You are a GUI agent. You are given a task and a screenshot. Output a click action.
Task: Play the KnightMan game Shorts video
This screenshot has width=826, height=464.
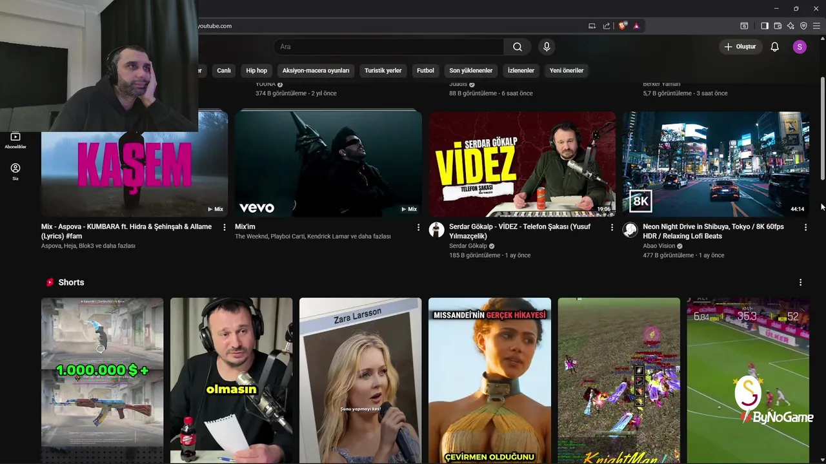click(619, 380)
